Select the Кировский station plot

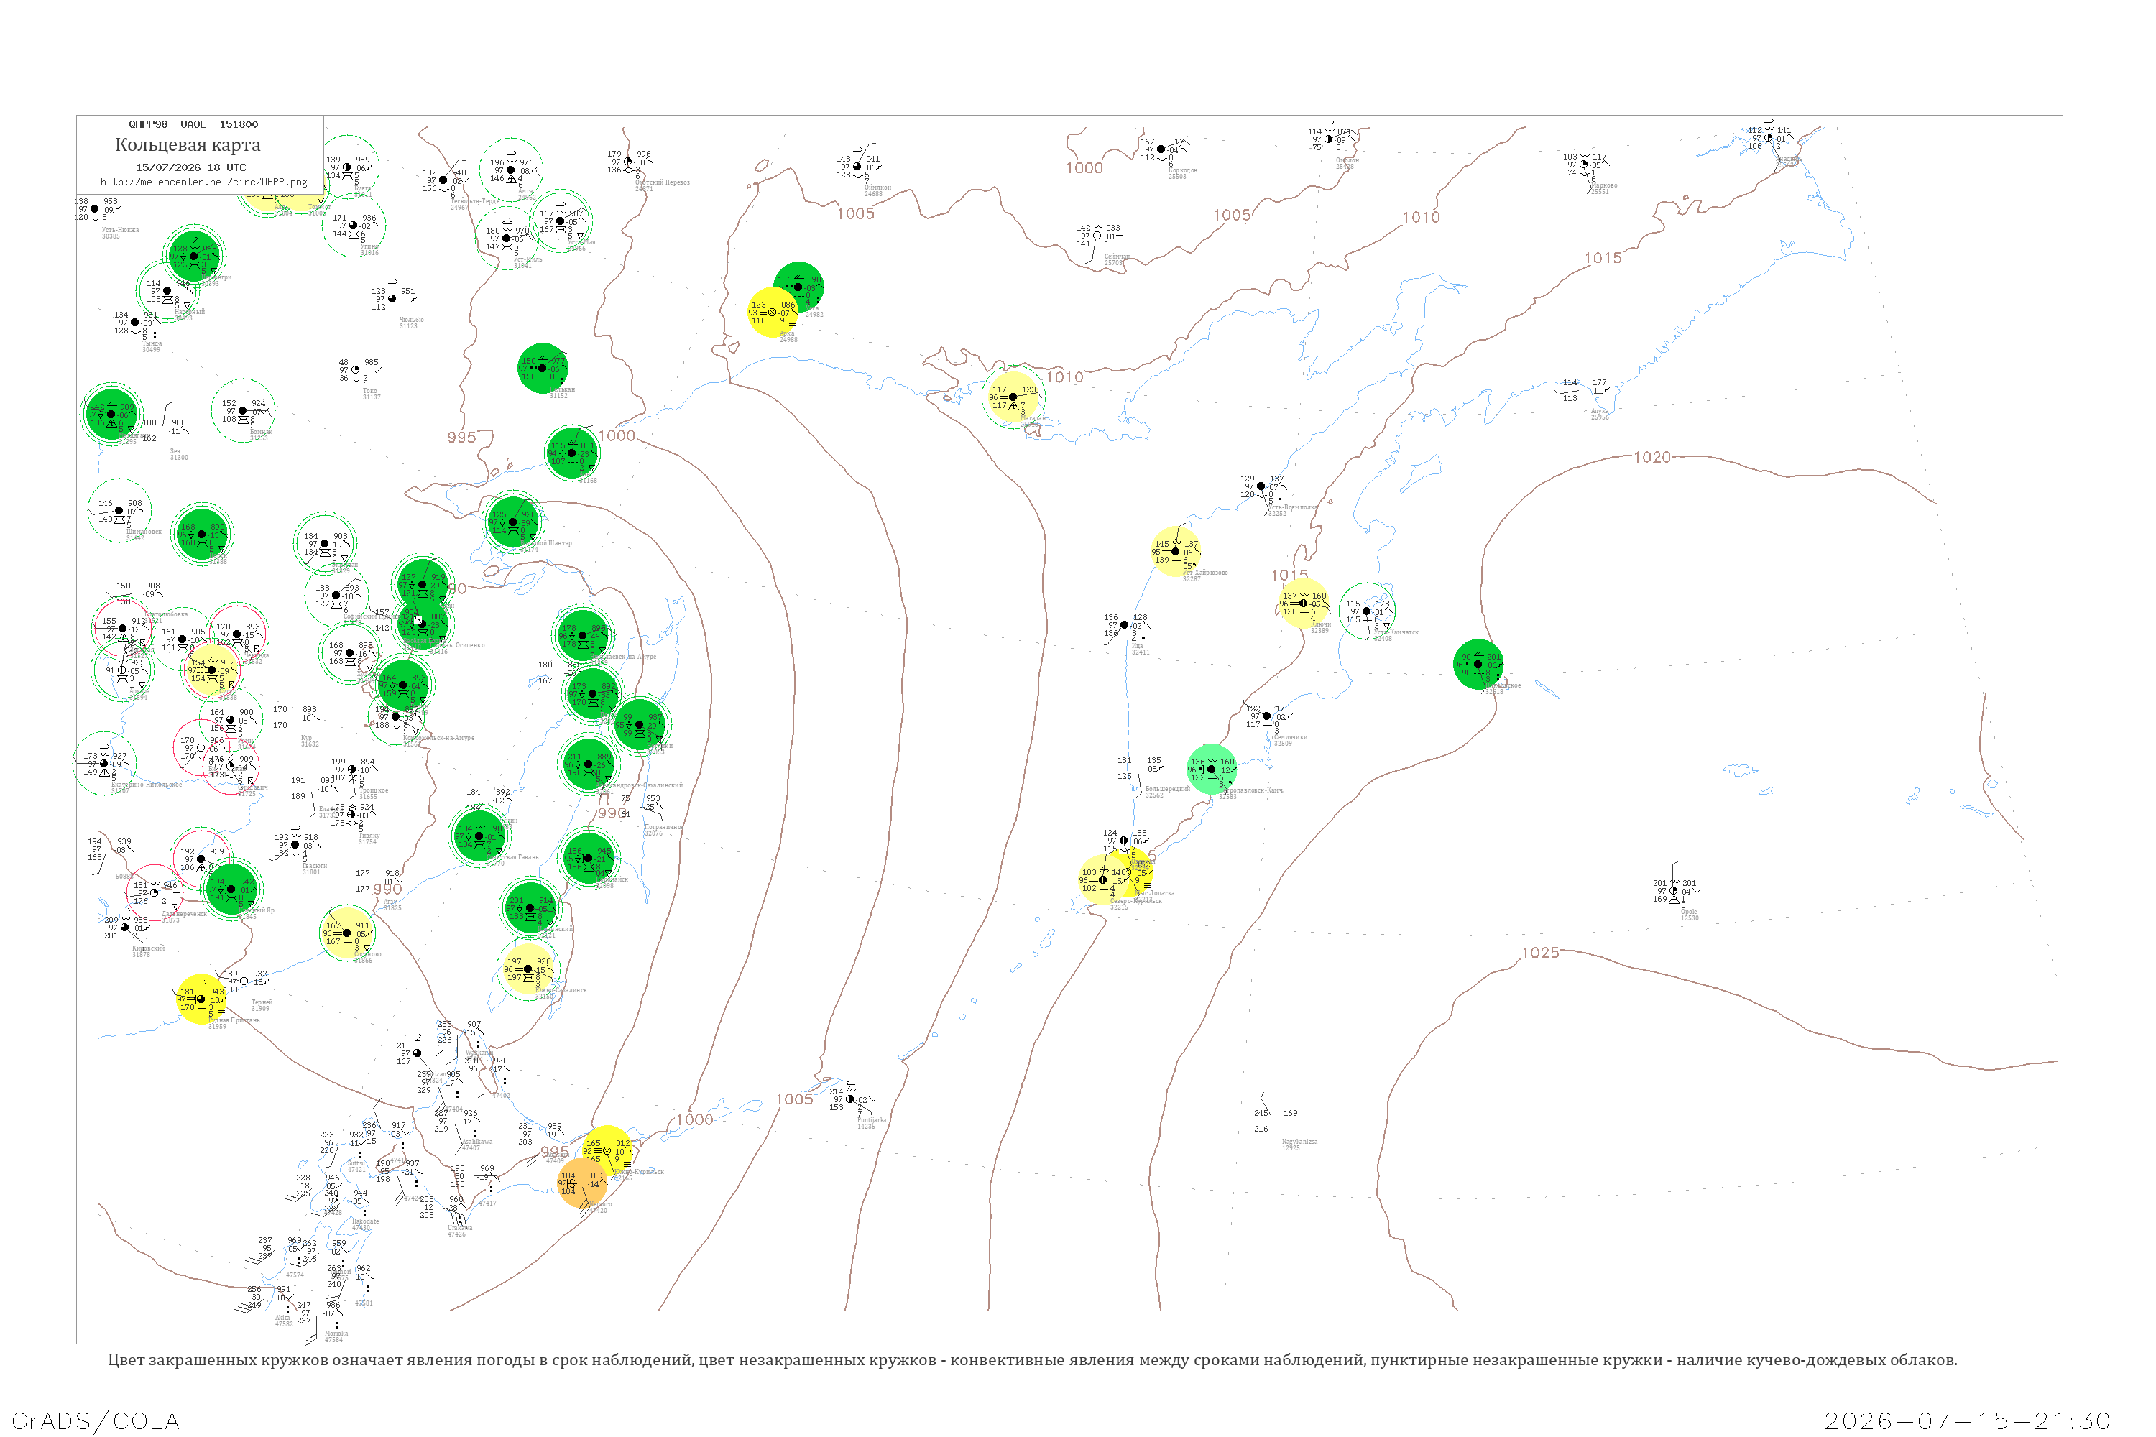124,927
